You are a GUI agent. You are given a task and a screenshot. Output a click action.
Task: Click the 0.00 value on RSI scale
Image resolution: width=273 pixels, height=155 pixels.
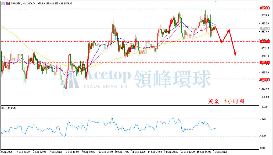coord(263,148)
